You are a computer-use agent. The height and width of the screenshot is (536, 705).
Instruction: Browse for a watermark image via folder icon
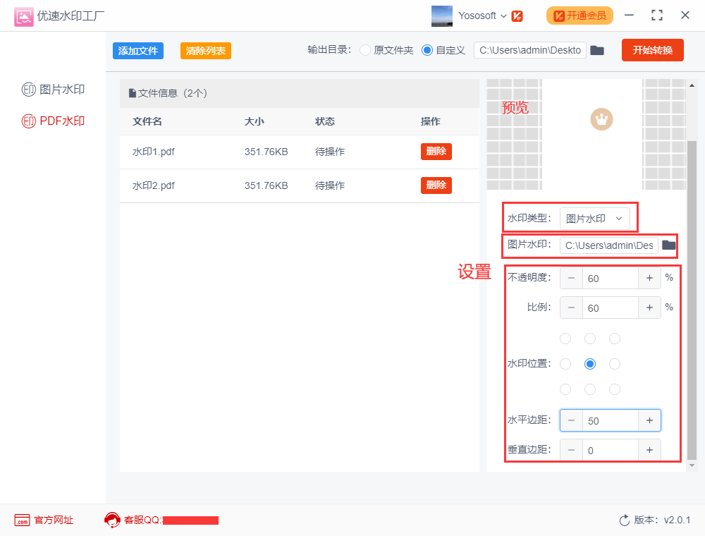tap(668, 245)
